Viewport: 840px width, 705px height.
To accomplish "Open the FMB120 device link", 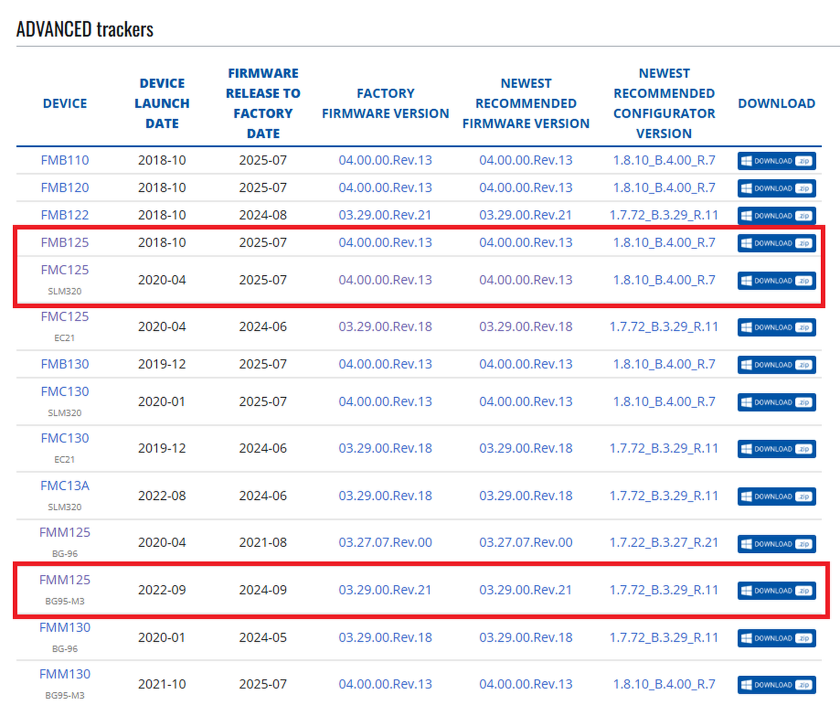I will pyautogui.click(x=65, y=187).
